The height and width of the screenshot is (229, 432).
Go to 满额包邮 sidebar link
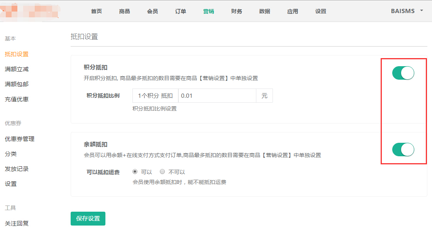click(17, 84)
